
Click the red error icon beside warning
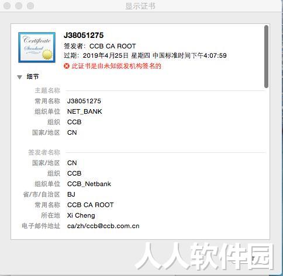[x=67, y=66]
